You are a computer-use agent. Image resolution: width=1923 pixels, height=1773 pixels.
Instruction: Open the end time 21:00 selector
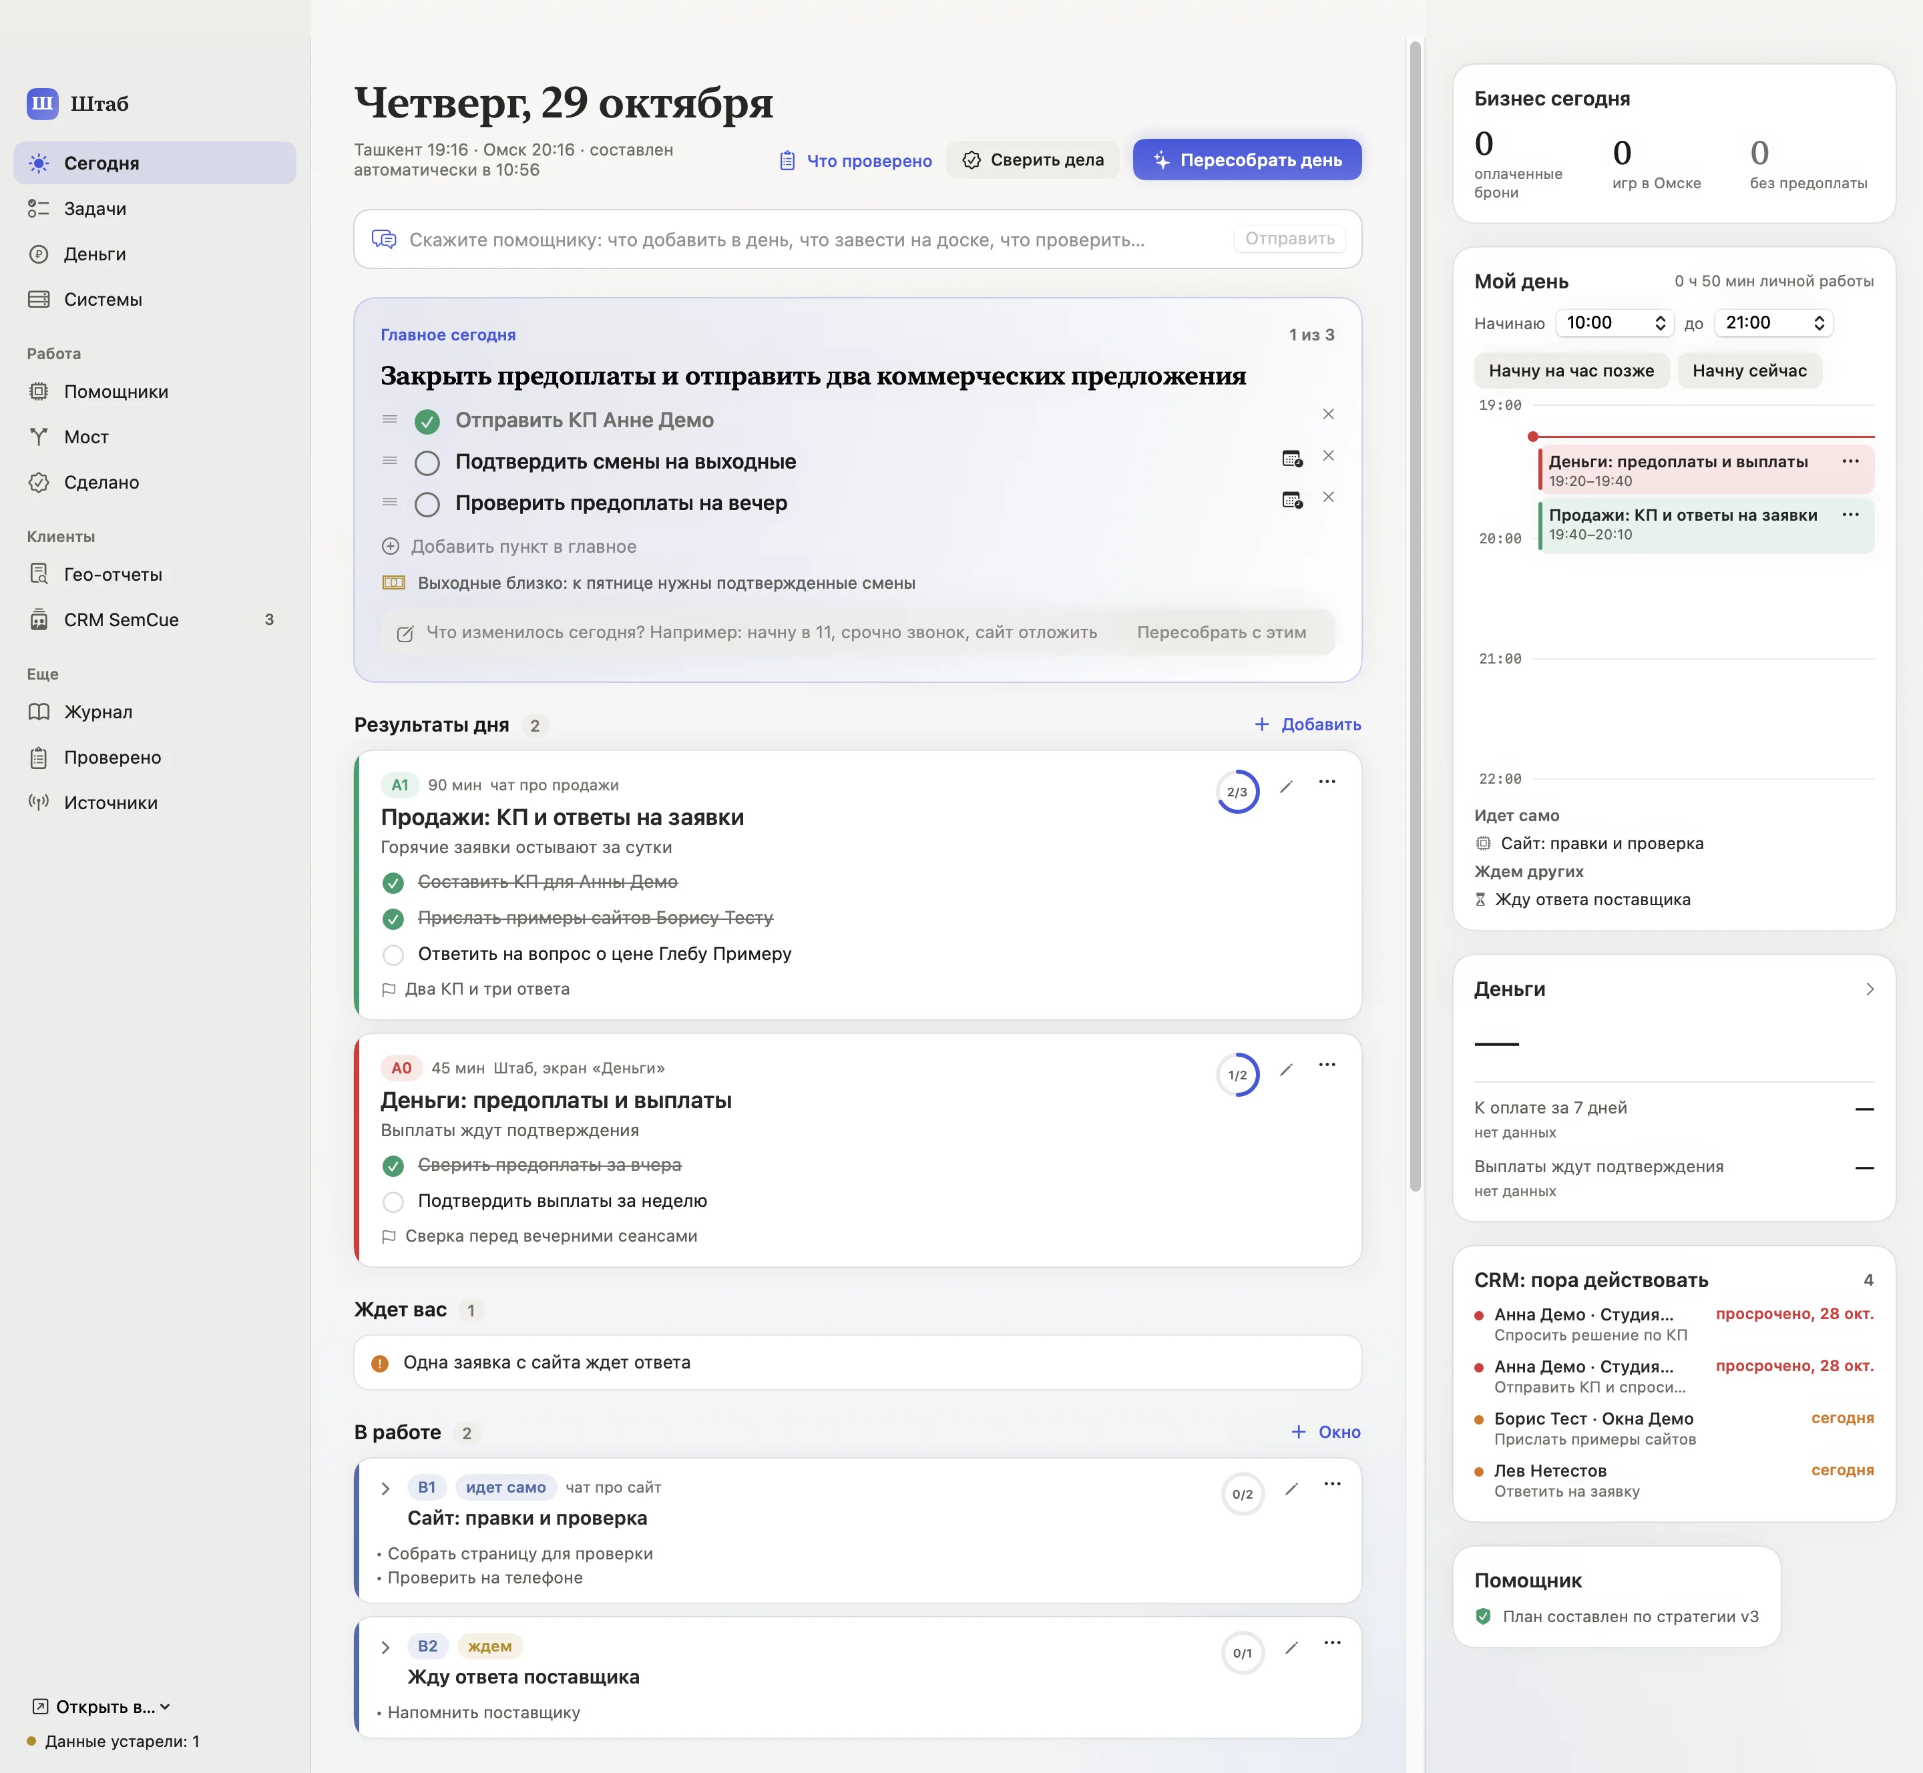tap(1773, 323)
